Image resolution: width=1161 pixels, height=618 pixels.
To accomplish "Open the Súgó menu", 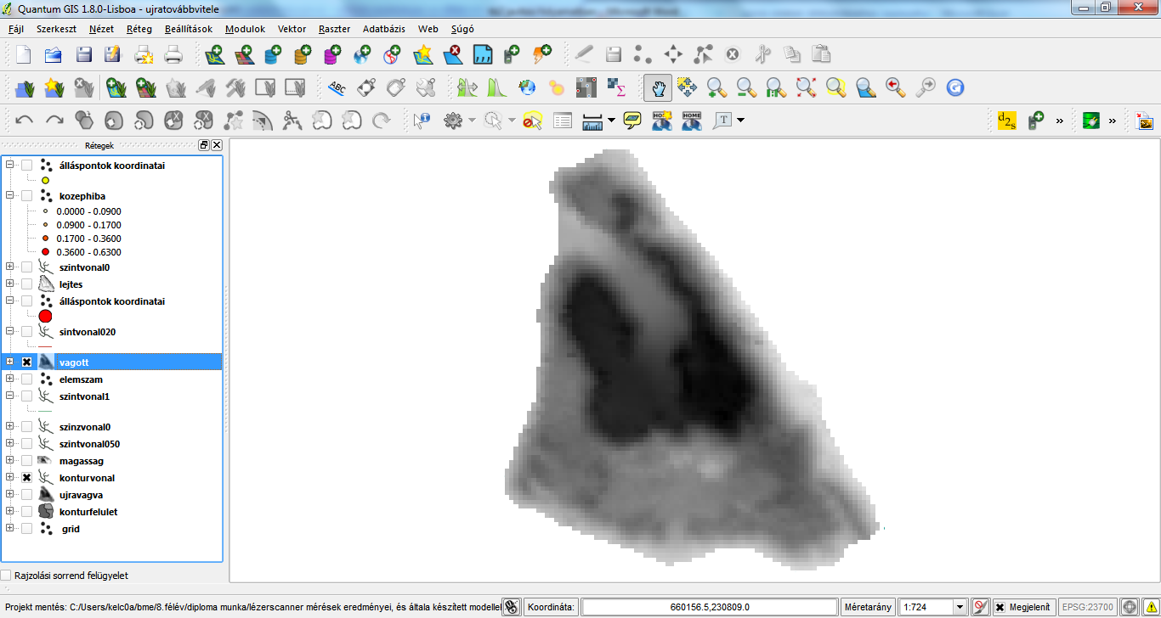I will click(x=462, y=29).
